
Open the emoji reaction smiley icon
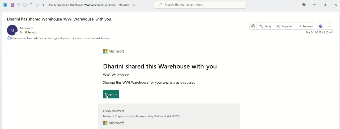click(x=253, y=26)
